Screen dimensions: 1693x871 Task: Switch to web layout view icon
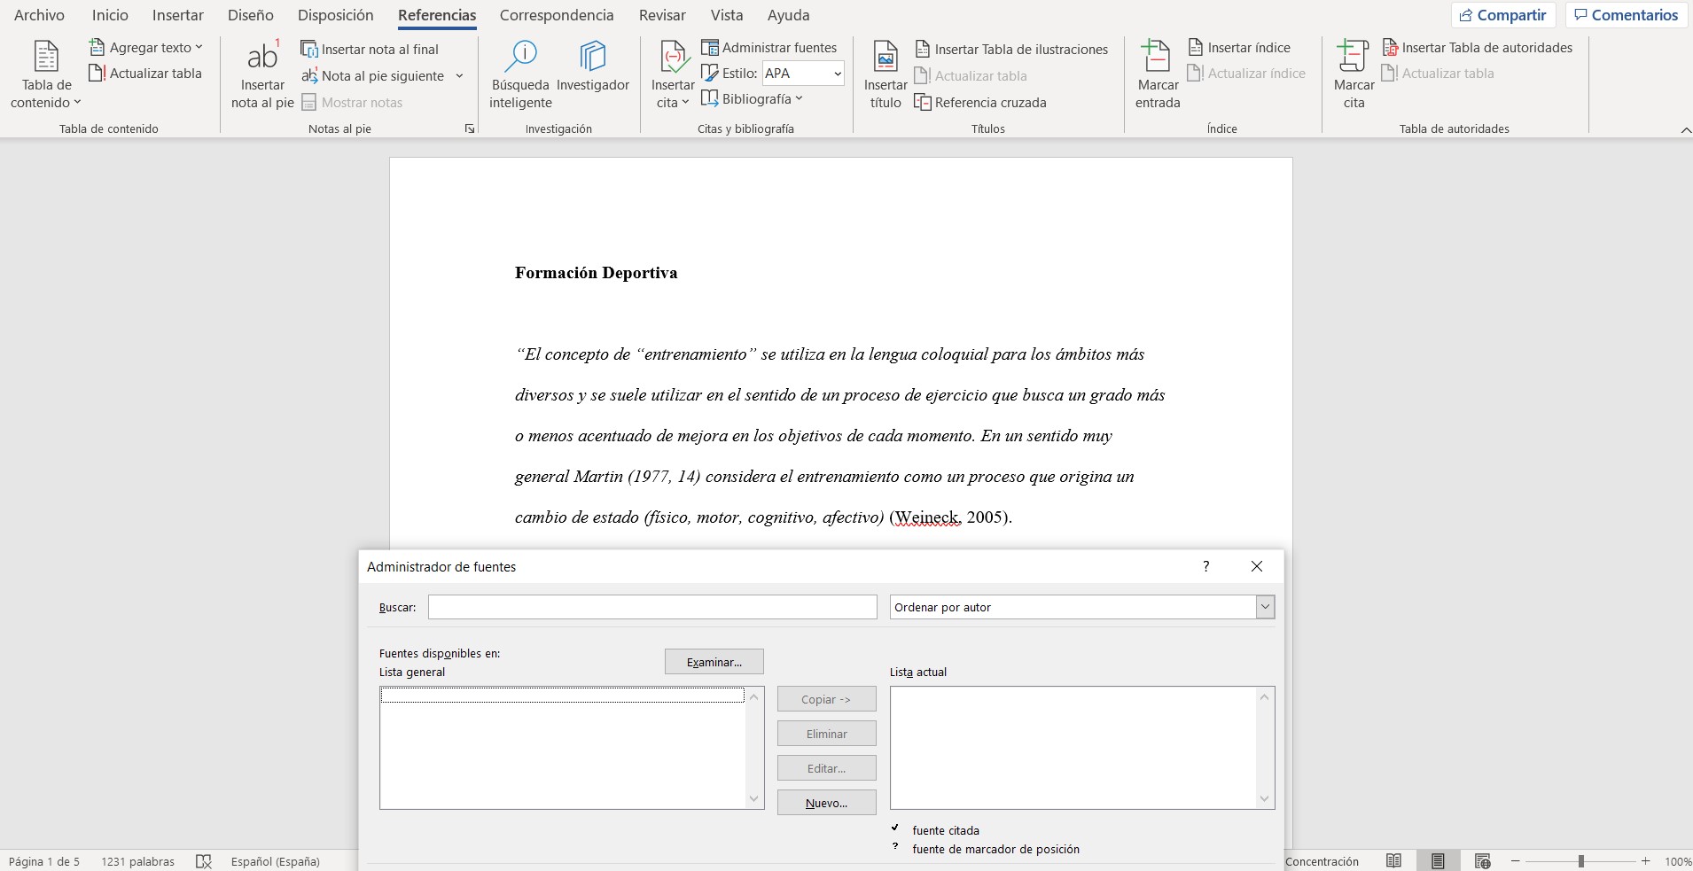pyautogui.click(x=1482, y=861)
